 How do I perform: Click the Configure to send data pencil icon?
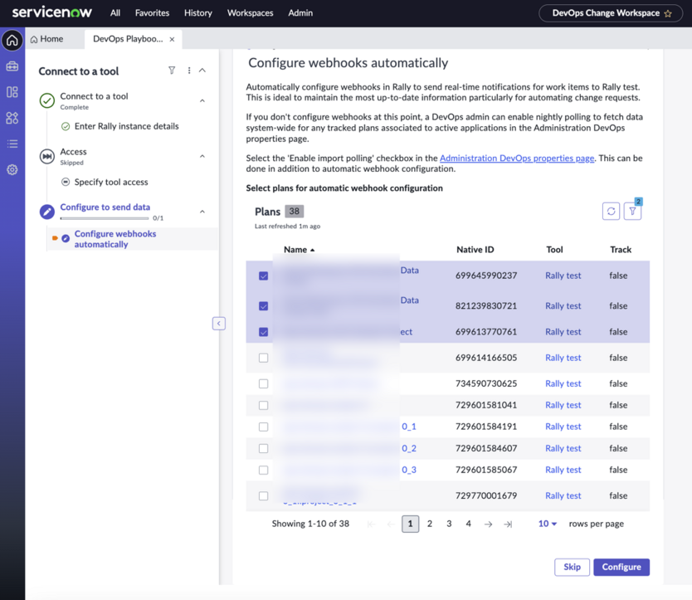[x=47, y=212]
